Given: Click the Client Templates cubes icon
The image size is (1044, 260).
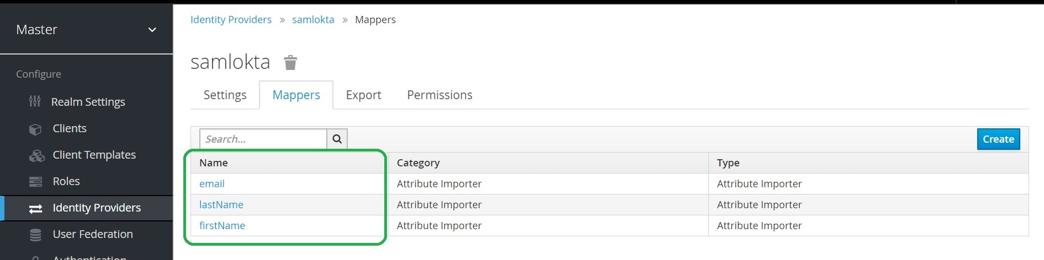Looking at the screenshot, I should (36, 155).
